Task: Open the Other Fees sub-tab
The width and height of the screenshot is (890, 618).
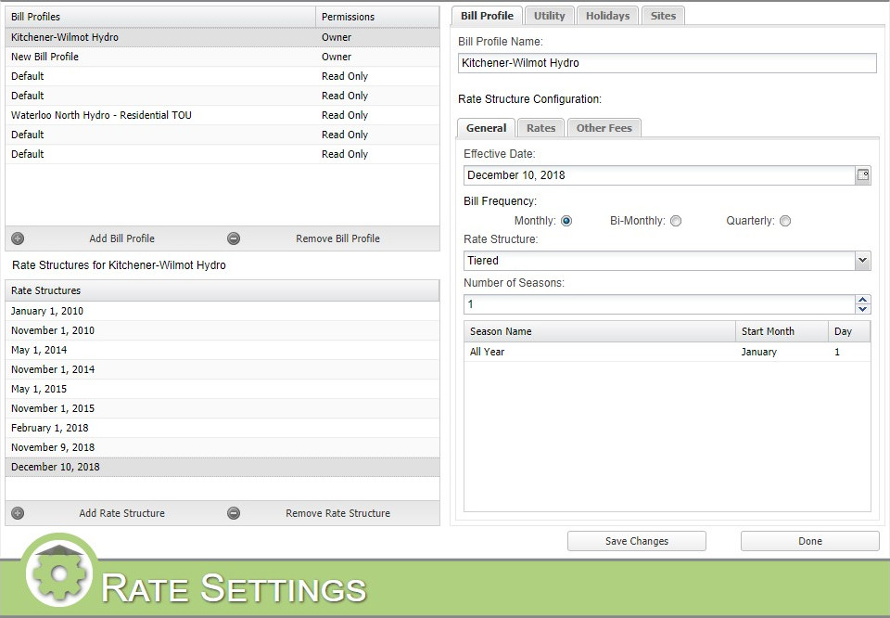Action: pos(604,128)
